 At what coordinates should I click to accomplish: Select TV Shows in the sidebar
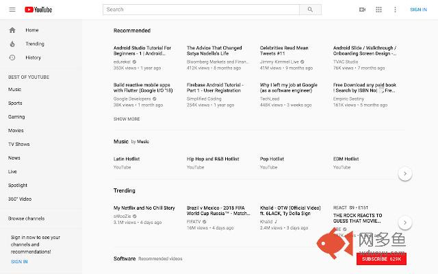(x=18, y=145)
